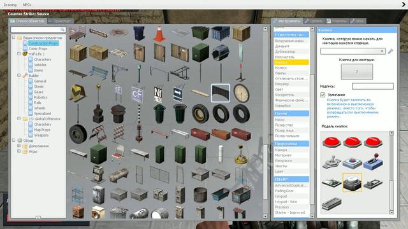Collapse the Builder tree node
Viewport: 408px width, 229px height.
(19, 76)
